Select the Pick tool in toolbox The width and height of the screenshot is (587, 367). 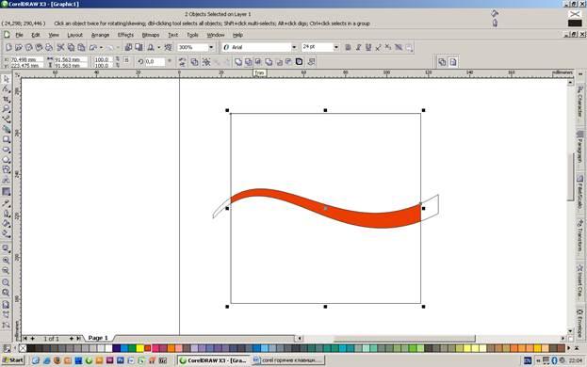pyautogui.click(x=6, y=79)
